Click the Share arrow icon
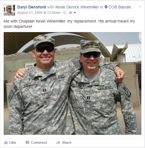The height and width of the screenshot is (148, 145). pos(58,143)
